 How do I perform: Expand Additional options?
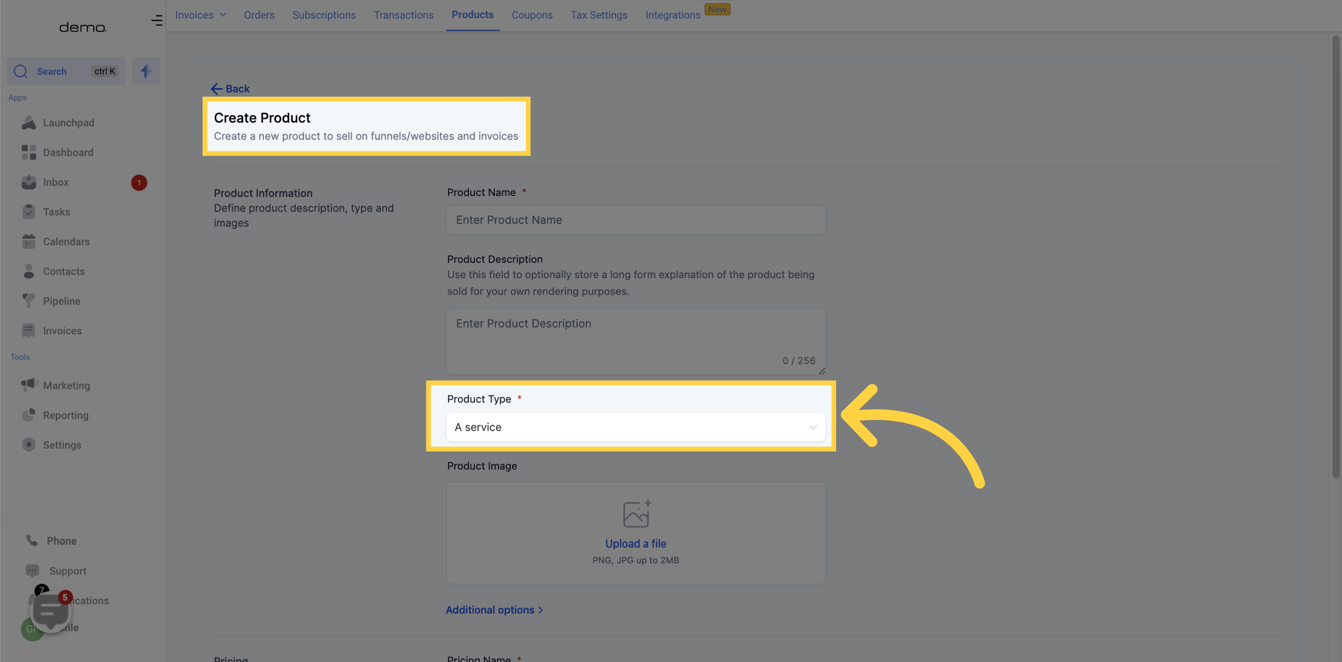494,610
